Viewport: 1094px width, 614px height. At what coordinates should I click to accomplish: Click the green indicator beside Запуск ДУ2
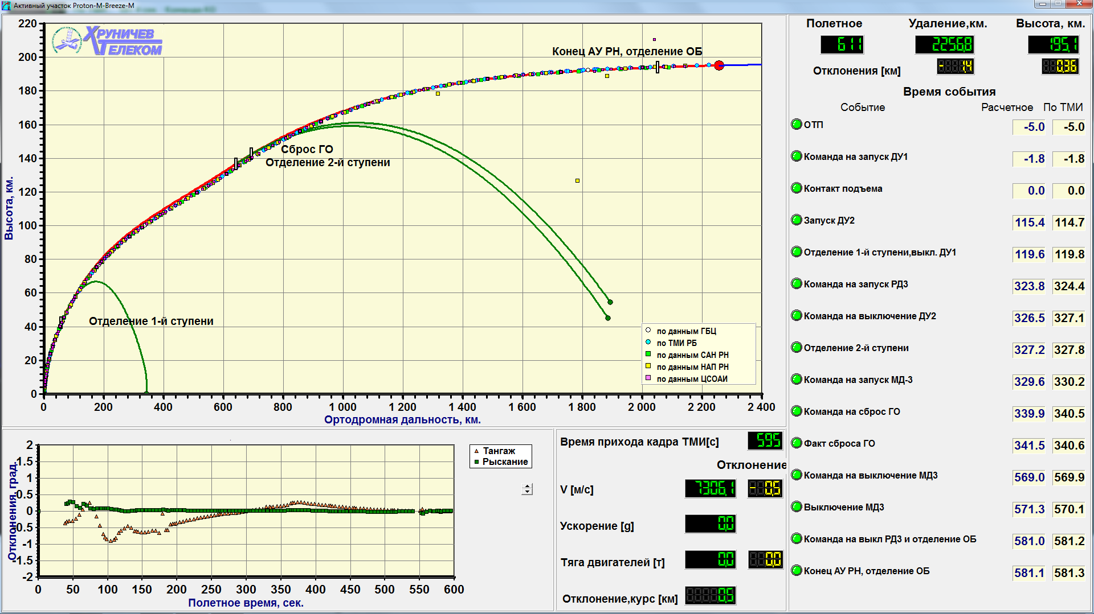(797, 220)
